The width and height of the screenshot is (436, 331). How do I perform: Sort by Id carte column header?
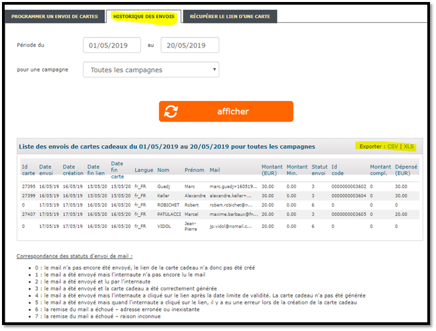coord(28,170)
